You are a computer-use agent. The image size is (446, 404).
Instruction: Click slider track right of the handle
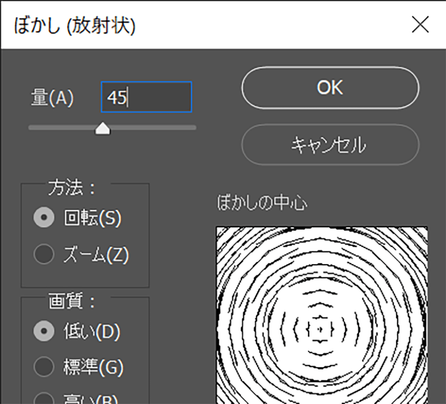click(154, 128)
